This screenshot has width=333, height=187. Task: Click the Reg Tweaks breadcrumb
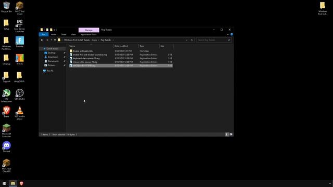106,40
